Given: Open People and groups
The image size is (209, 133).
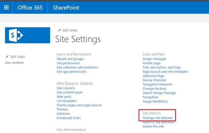Looking at the screenshot, I should pyautogui.click(x=70, y=59).
